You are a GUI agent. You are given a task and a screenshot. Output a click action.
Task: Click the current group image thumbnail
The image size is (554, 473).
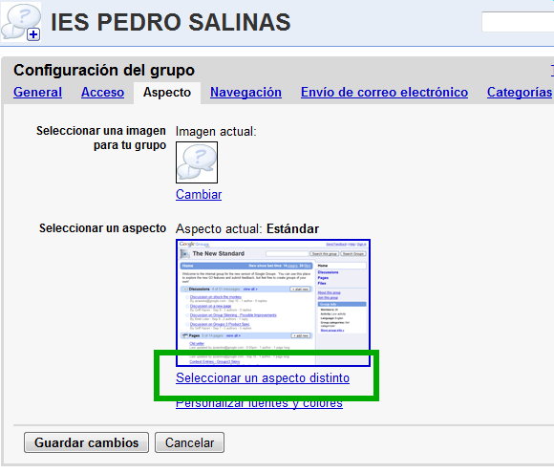(x=197, y=162)
